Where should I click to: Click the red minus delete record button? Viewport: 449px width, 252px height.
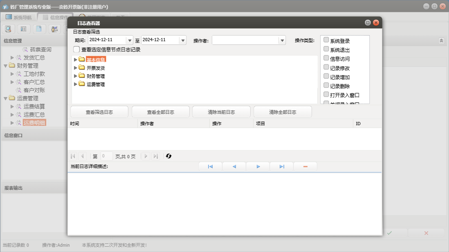(305, 166)
